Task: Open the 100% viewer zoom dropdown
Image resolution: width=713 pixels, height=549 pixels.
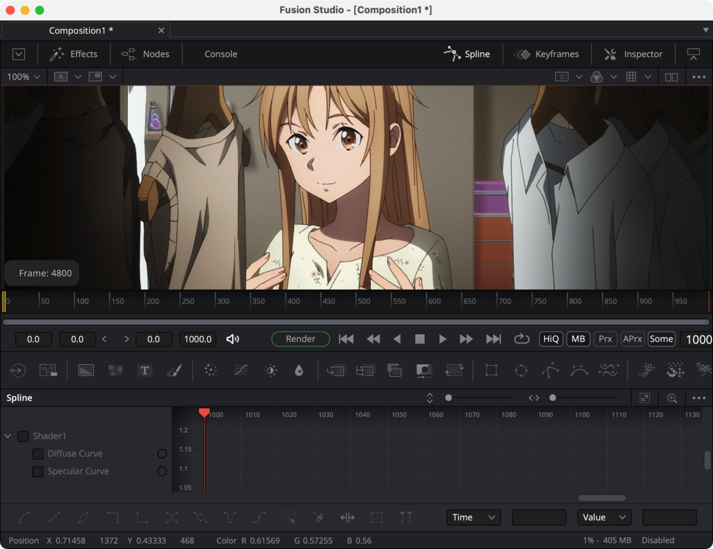Action: (x=24, y=77)
